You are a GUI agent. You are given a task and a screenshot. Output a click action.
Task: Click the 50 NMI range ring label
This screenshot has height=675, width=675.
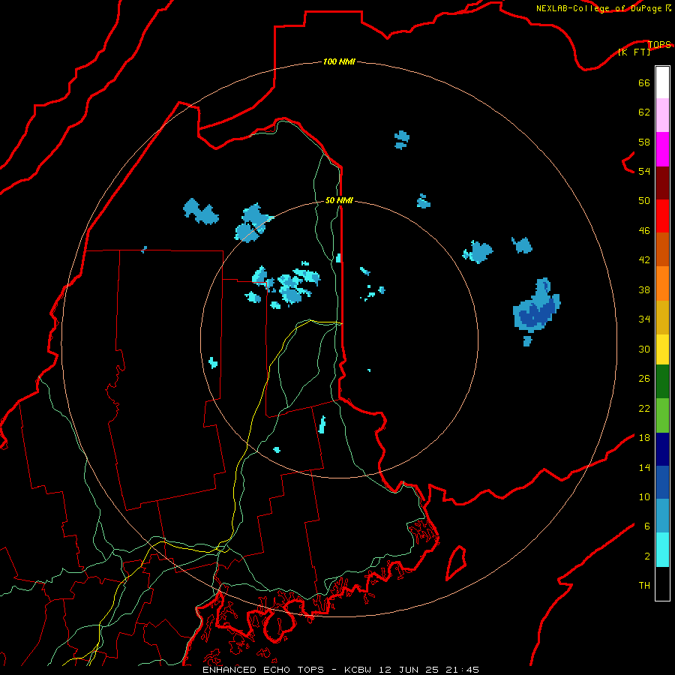339,200
